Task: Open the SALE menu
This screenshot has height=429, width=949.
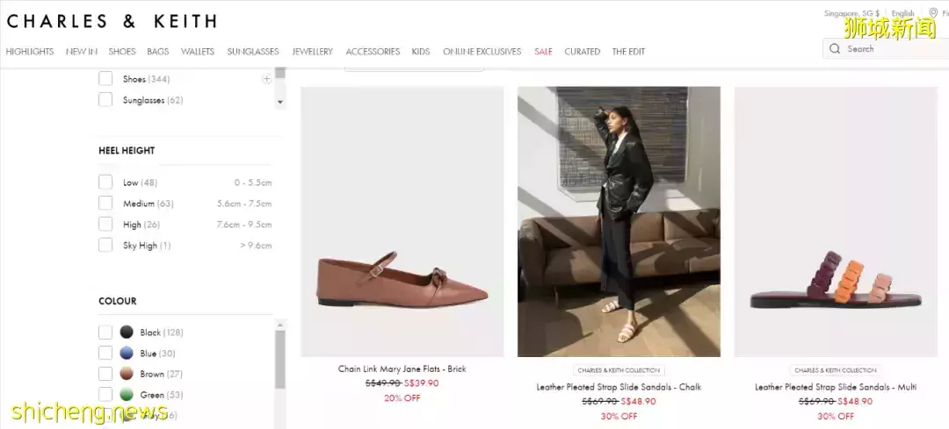Action: 543,52
